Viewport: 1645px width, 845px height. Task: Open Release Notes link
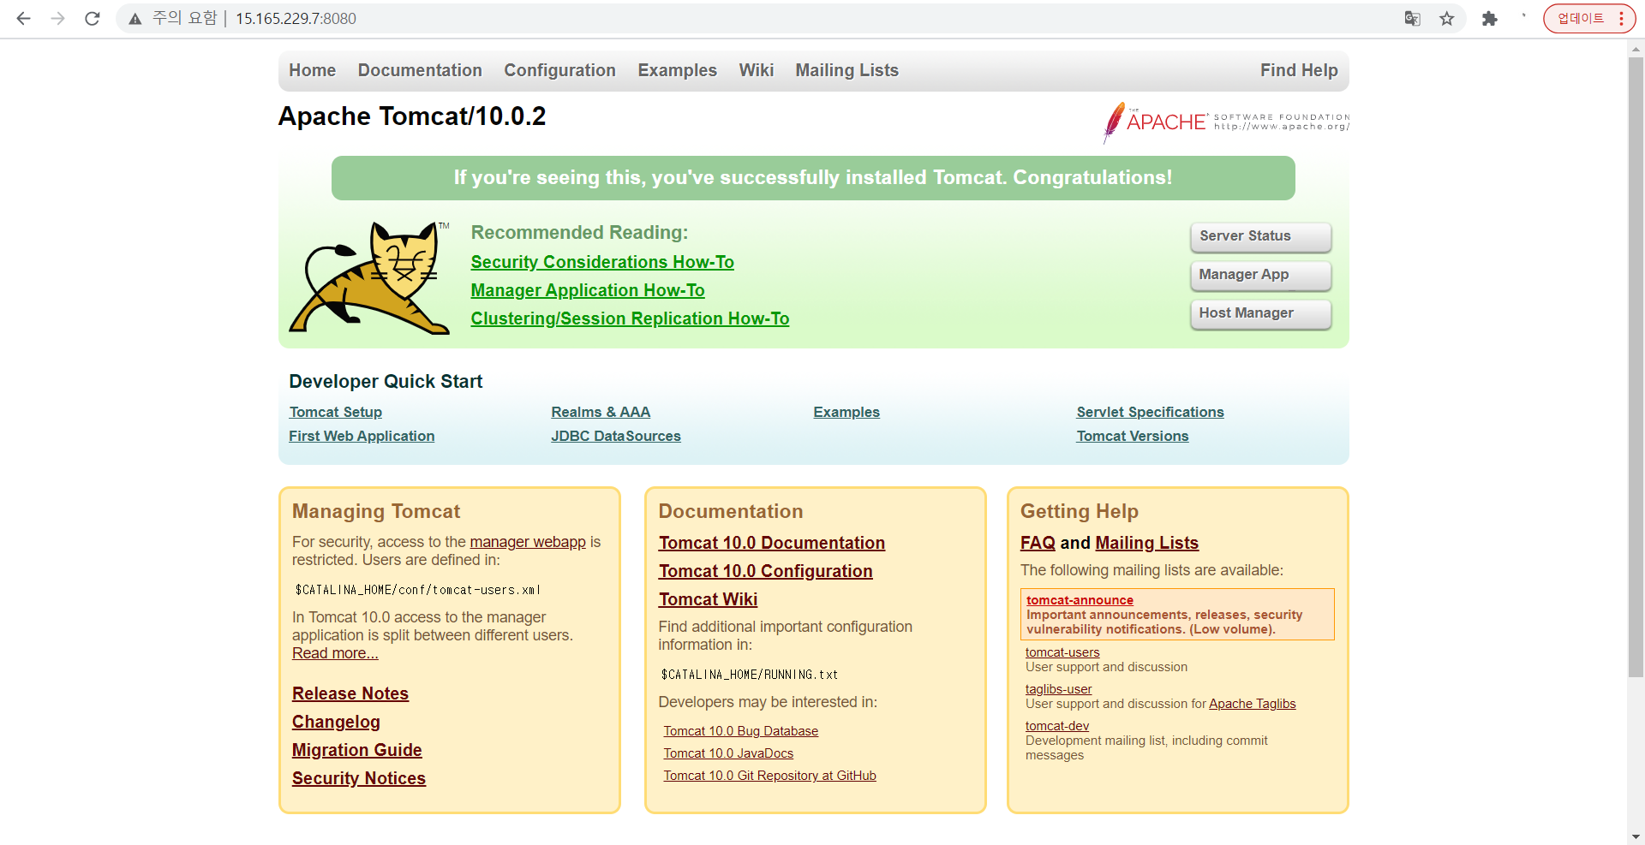point(350,693)
